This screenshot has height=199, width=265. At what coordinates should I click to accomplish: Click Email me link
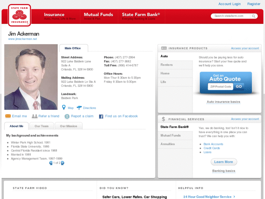(19, 116)
